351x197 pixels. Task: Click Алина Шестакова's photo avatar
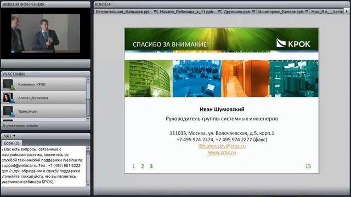click(x=8, y=97)
